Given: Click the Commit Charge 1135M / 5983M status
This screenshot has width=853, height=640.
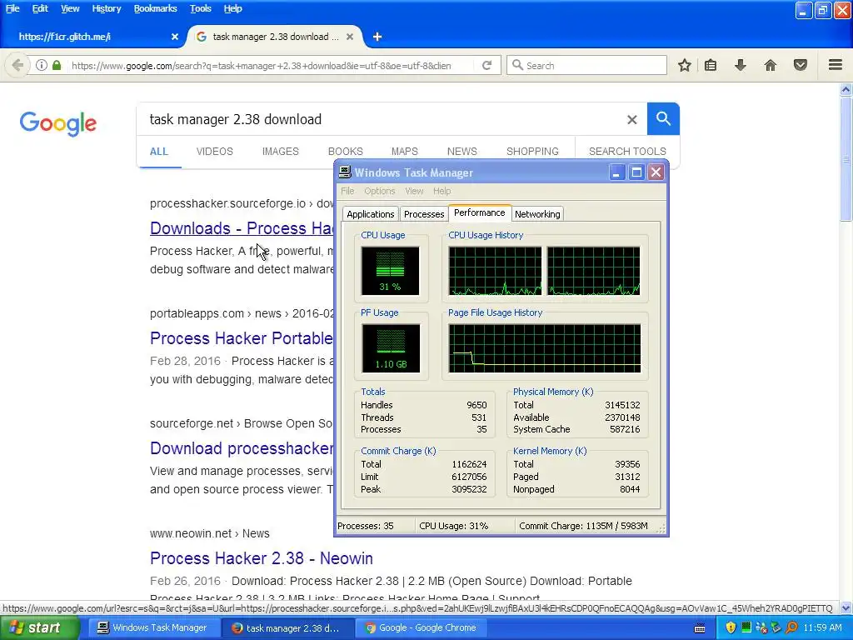Looking at the screenshot, I should tap(583, 526).
